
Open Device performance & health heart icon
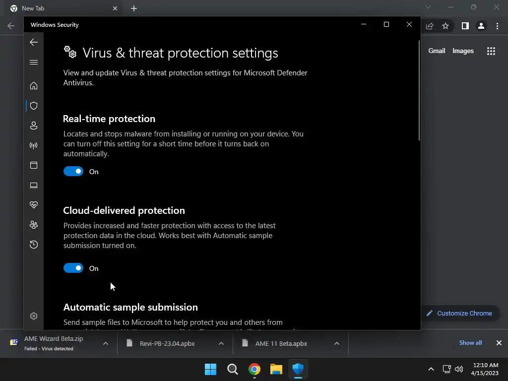click(x=34, y=205)
